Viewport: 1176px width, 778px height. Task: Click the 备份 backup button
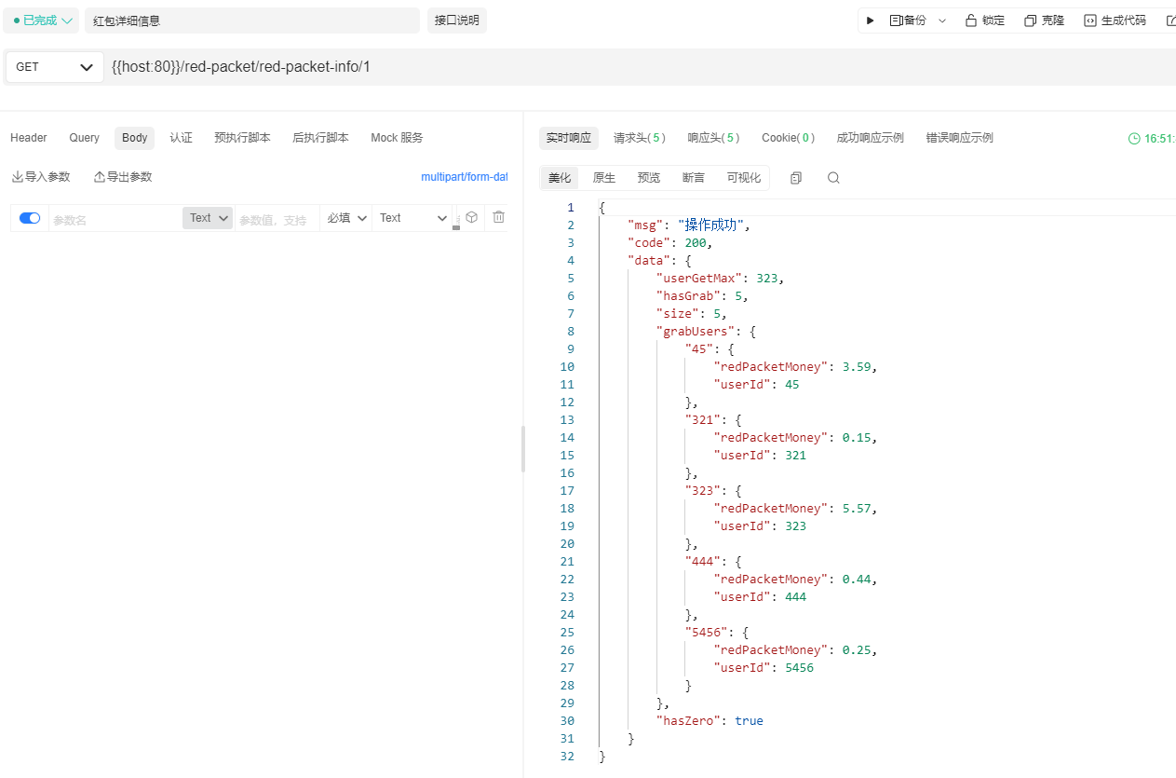908,20
